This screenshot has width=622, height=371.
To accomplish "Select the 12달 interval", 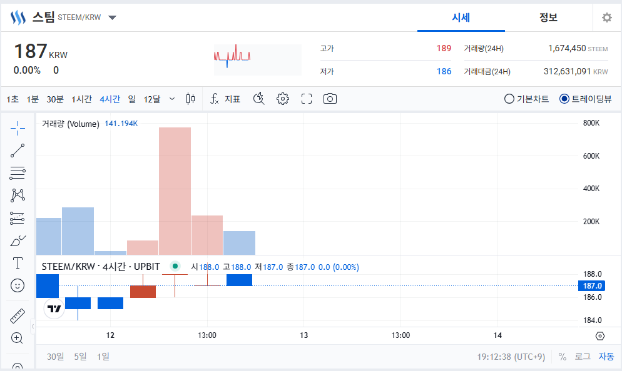I will click(152, 99).
